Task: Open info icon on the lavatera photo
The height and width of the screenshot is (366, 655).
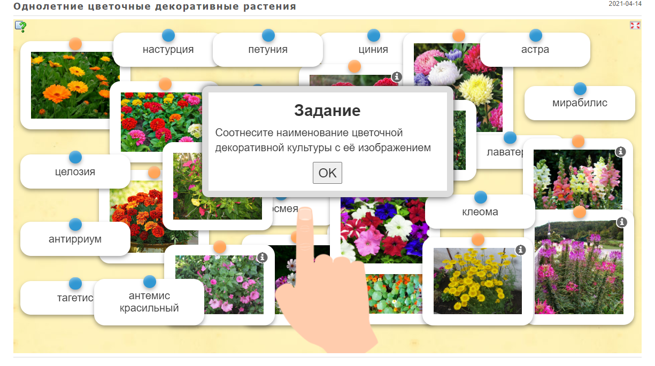Action: coord(262,258)
